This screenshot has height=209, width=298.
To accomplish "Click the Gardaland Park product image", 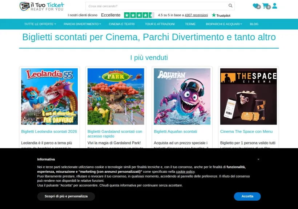I will point(116,96).
